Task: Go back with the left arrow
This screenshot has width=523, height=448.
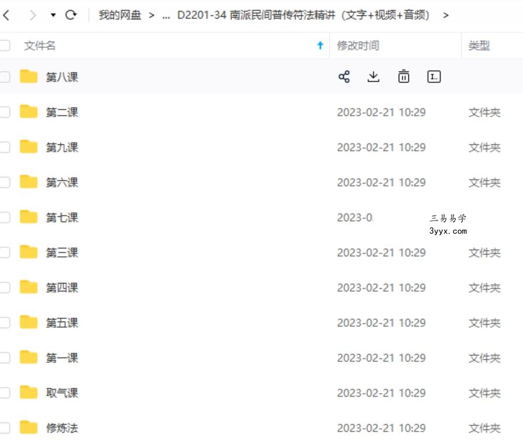Action: [x=6, y=15]
